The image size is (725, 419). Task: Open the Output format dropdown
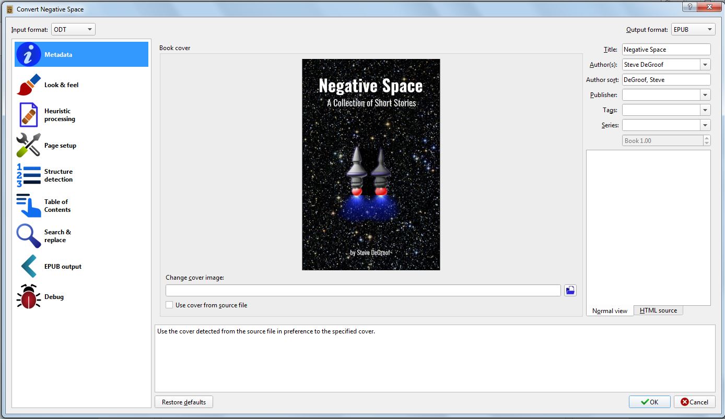tap(706, 29)
